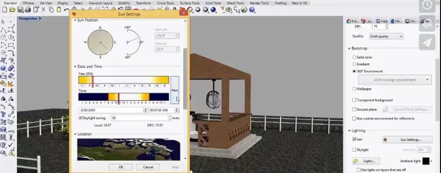The width and height of the screenshot is (441, 173).
Task: Select the Explode tool
Action: (x=11, y=83)
